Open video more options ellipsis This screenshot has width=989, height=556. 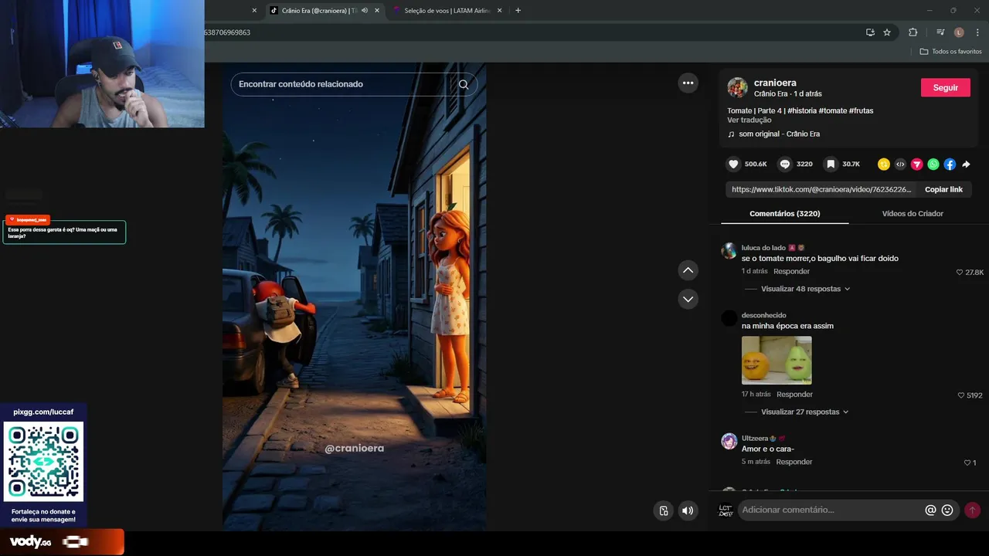[x=688, y=83]
